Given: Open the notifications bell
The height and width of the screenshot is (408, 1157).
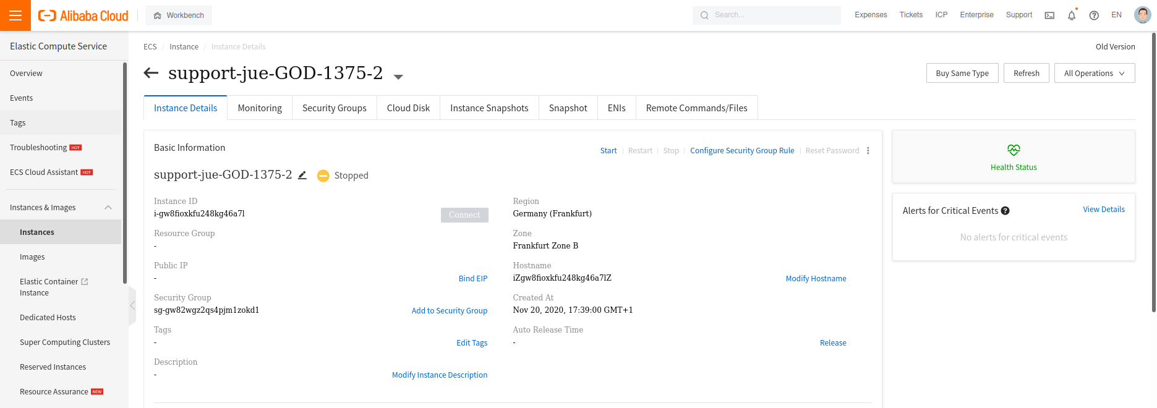Looking at the screenshot, I should click(1072, 15).
